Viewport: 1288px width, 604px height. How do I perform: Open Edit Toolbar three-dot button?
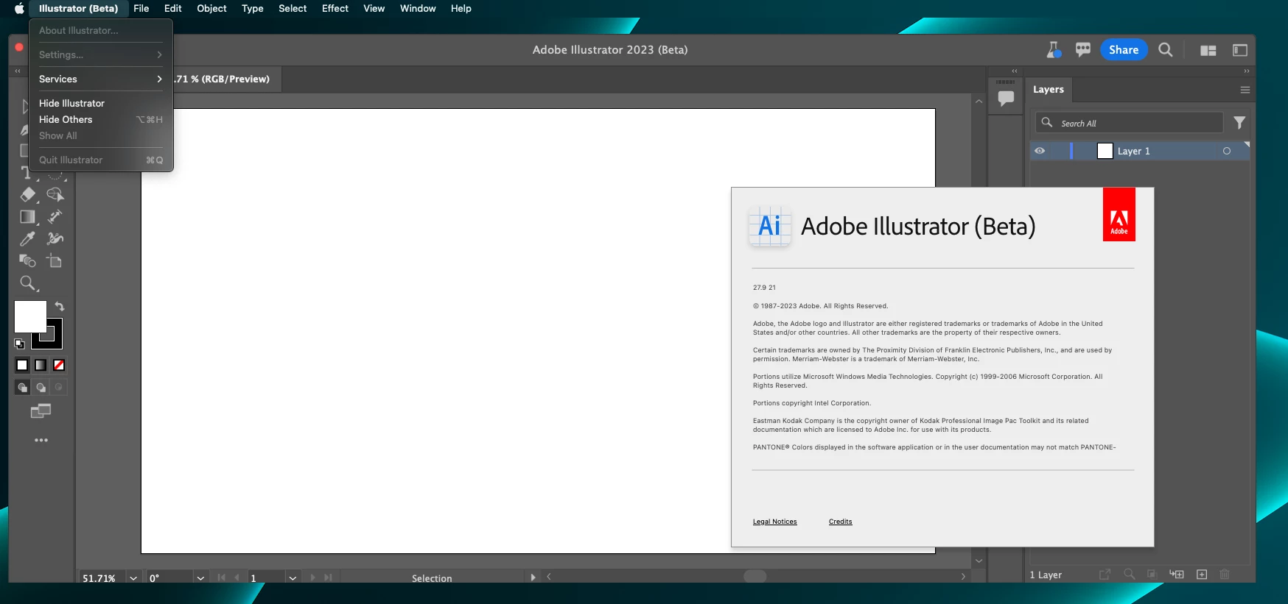pos(41,440)
